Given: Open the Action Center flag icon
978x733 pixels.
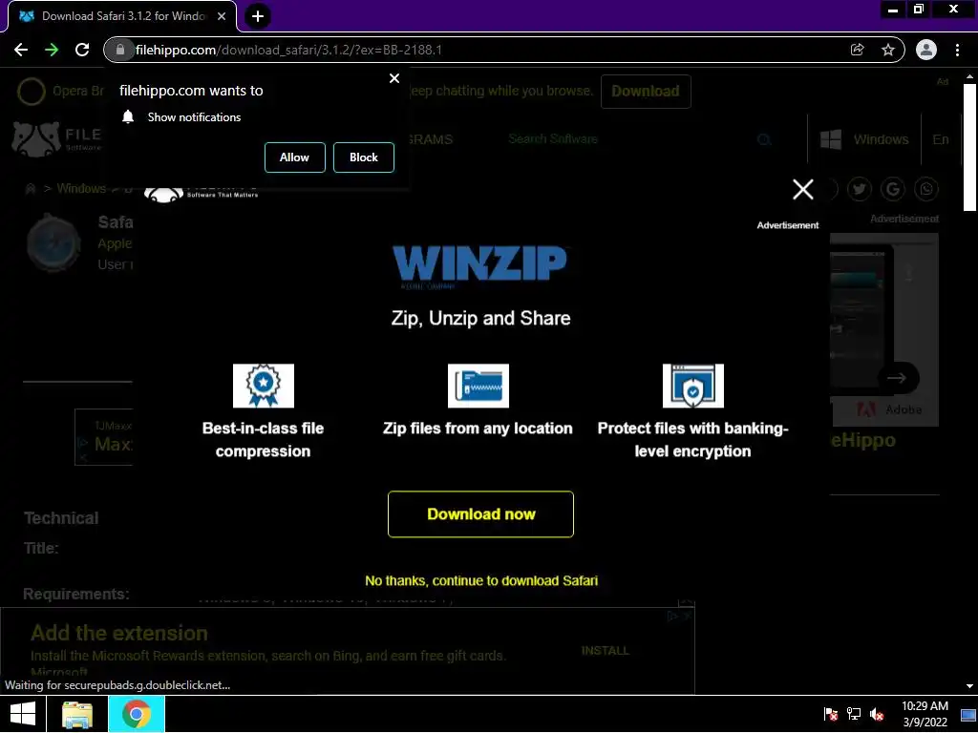Looking at the screenshot, I should (831, 714).
